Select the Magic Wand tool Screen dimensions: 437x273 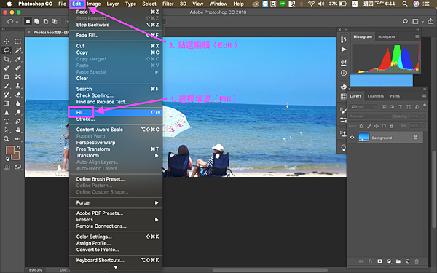[18, 50]
